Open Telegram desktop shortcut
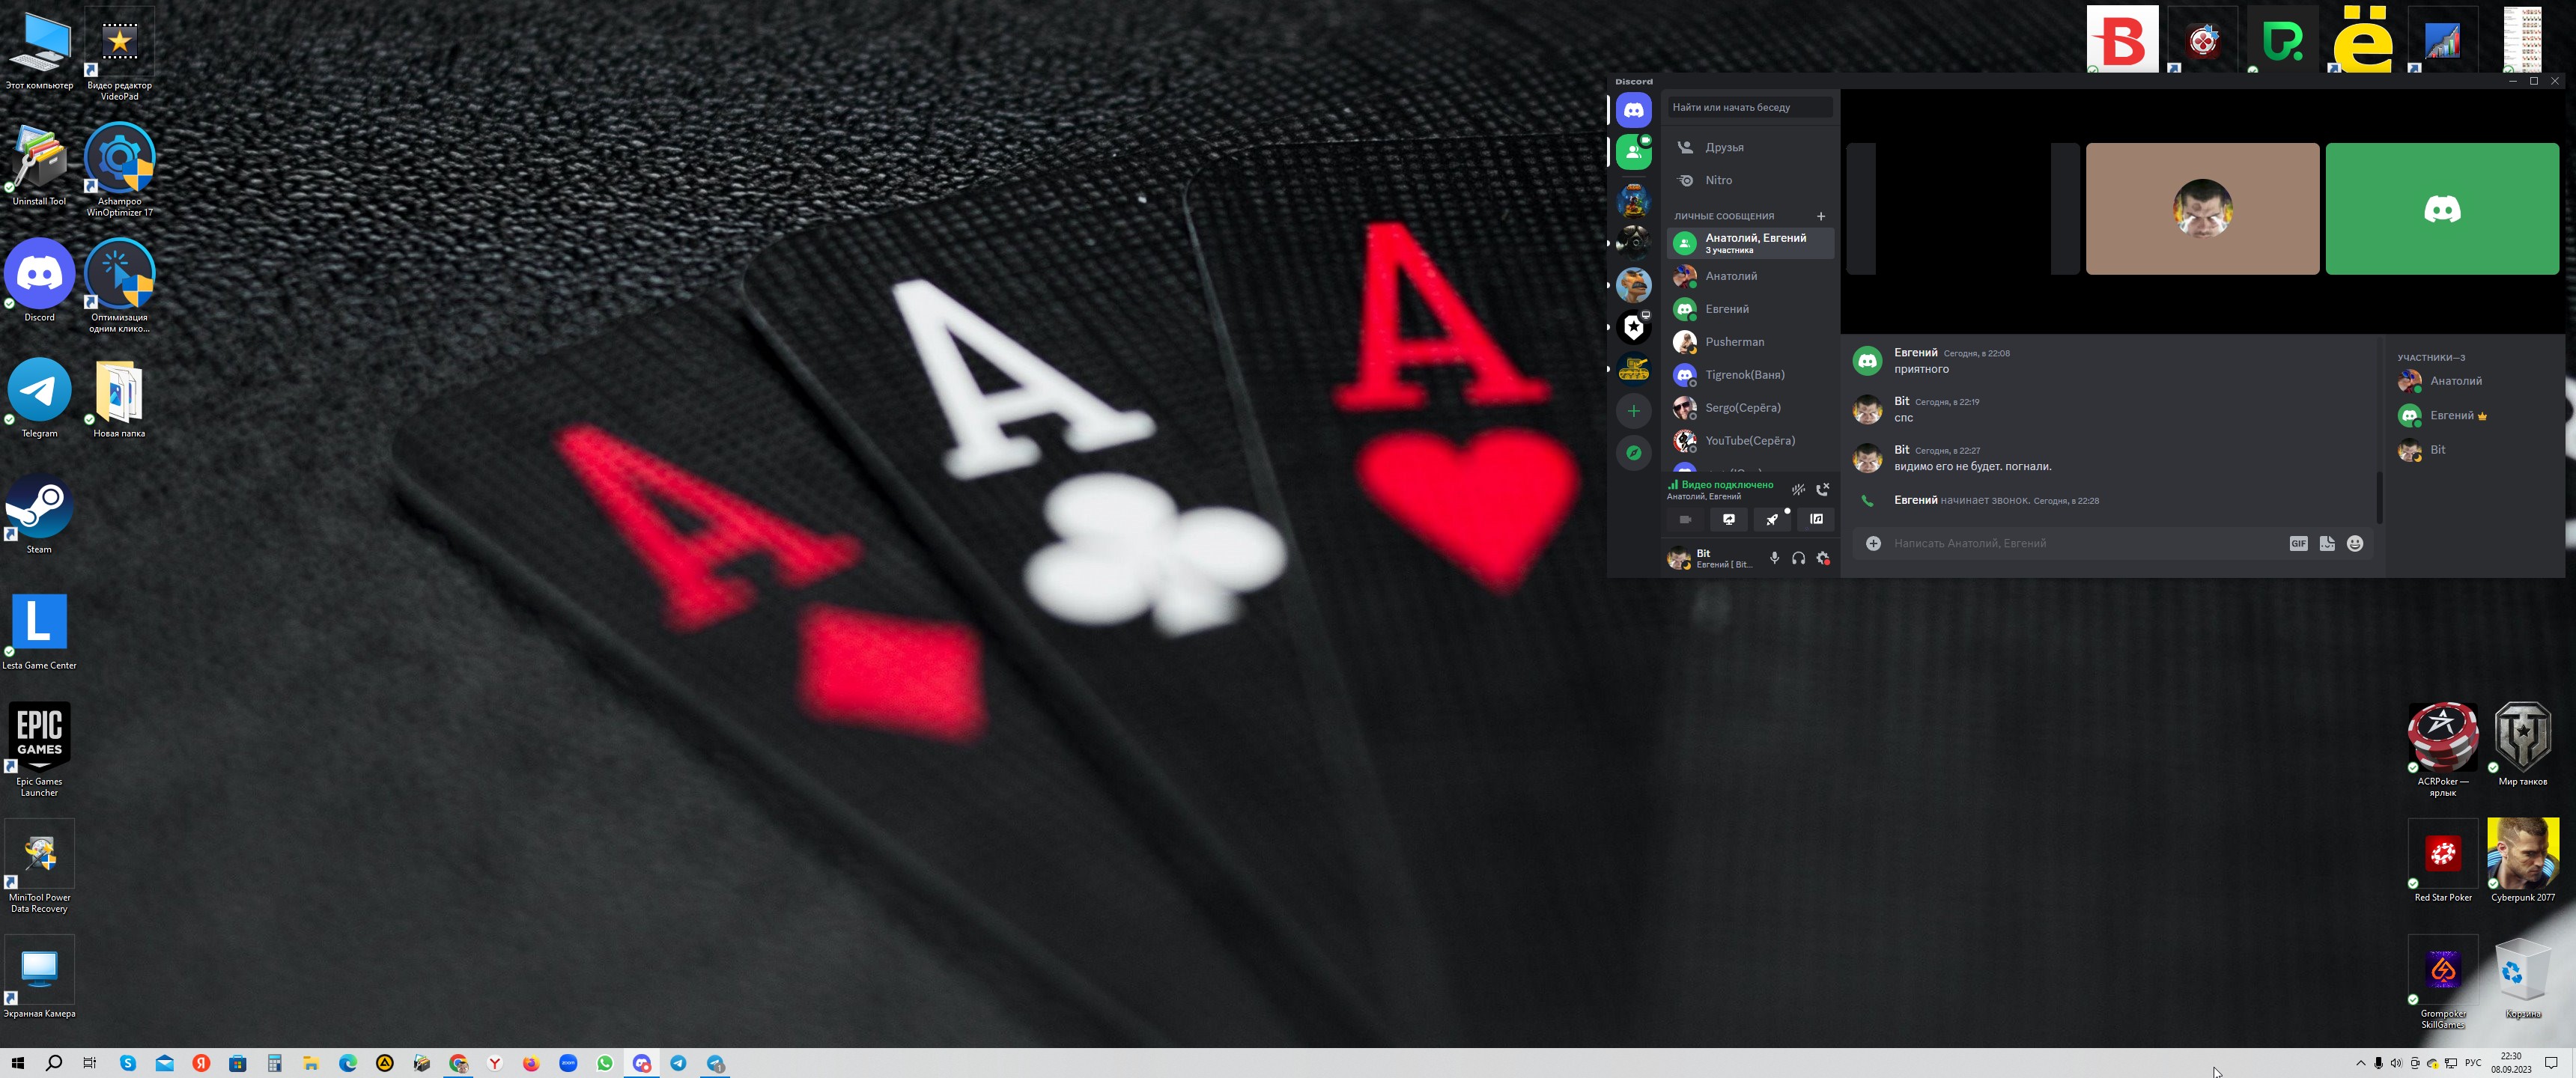 coord(39,398)
